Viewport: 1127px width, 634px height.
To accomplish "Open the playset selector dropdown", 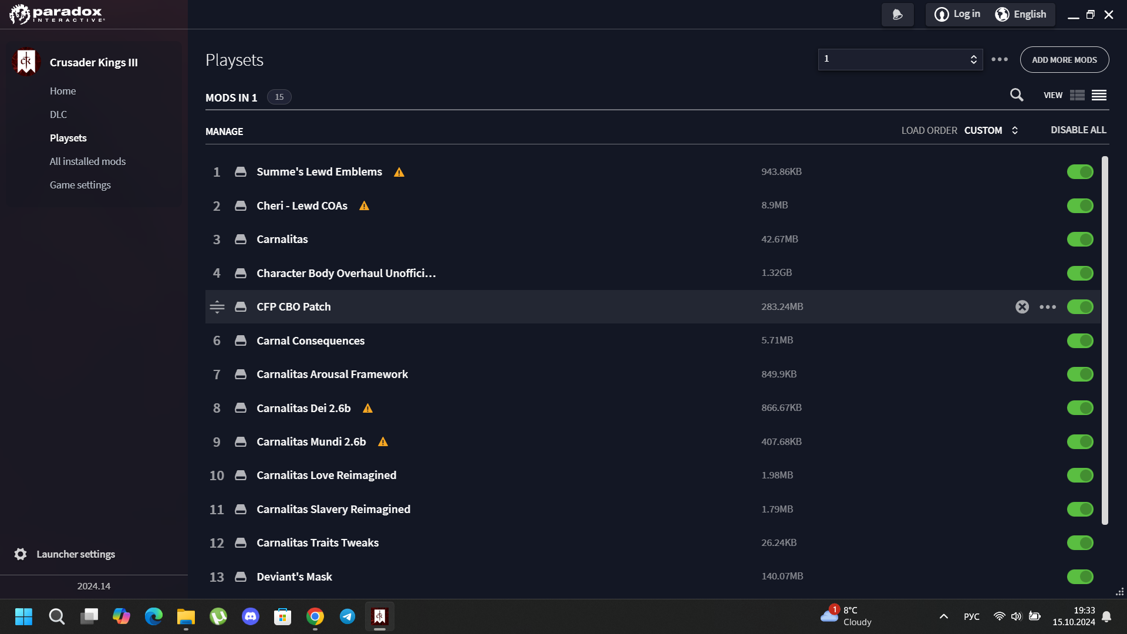I will pos(900,59).
